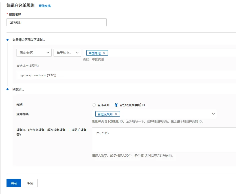The image size is (236, 194).
Task: Click the 中国内地 tag label
Action: [x=95, y=53]
